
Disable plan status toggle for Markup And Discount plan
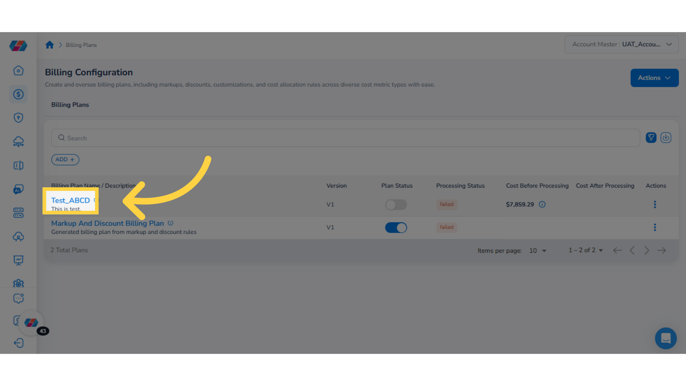396,227
